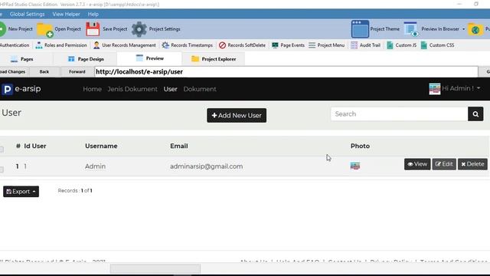Open the View Helper menu

[66, 14]
